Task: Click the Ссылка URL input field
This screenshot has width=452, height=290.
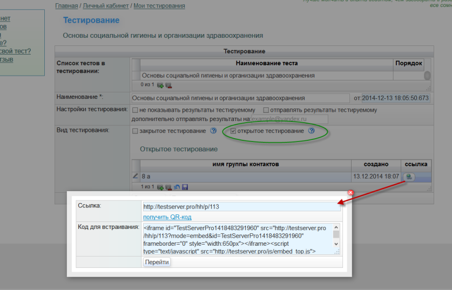Action: coord(241,207)
